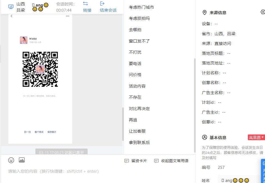265x183 pixels.
Task: Select quick phrase 再追
Action: (x=133, y=120)
